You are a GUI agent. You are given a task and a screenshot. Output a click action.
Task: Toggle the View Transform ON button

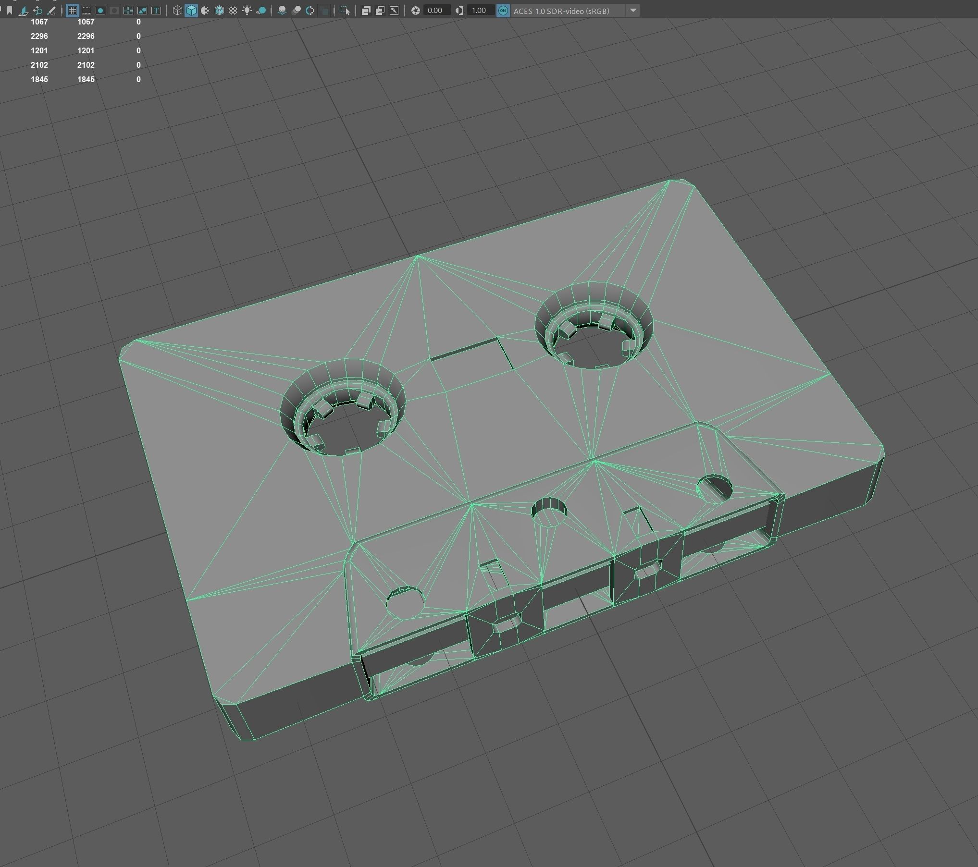point(503,10)
